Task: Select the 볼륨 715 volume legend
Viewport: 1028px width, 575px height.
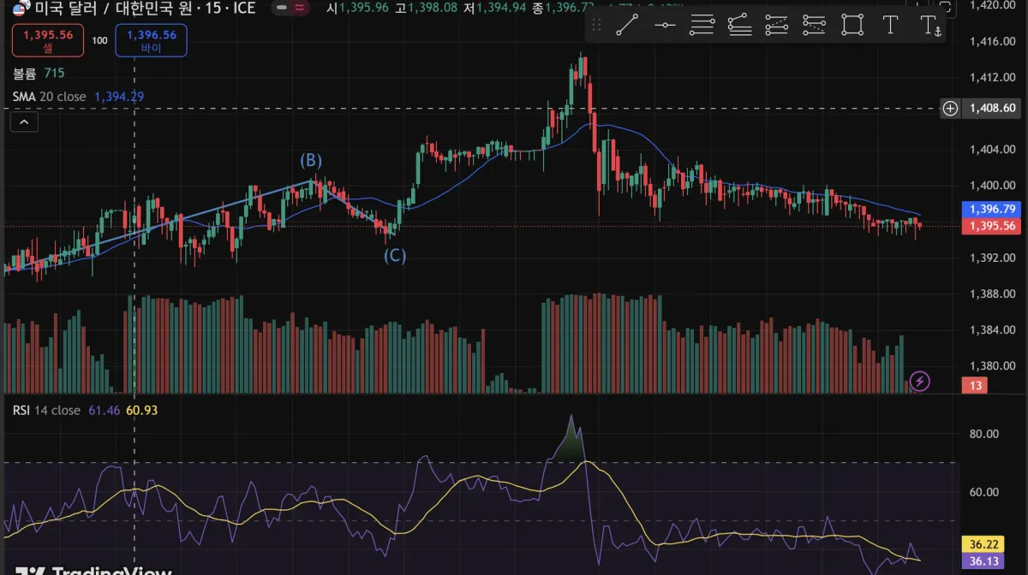Action: (39, 74)
